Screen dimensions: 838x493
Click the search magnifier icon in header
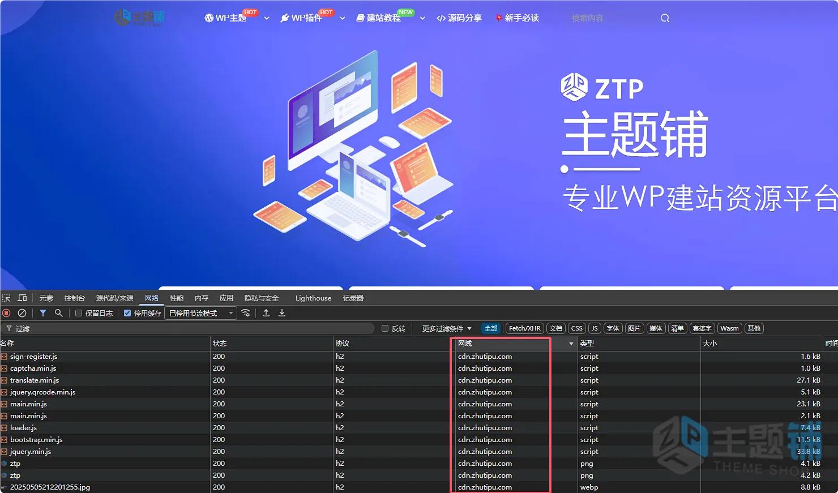tap(665, 18)
